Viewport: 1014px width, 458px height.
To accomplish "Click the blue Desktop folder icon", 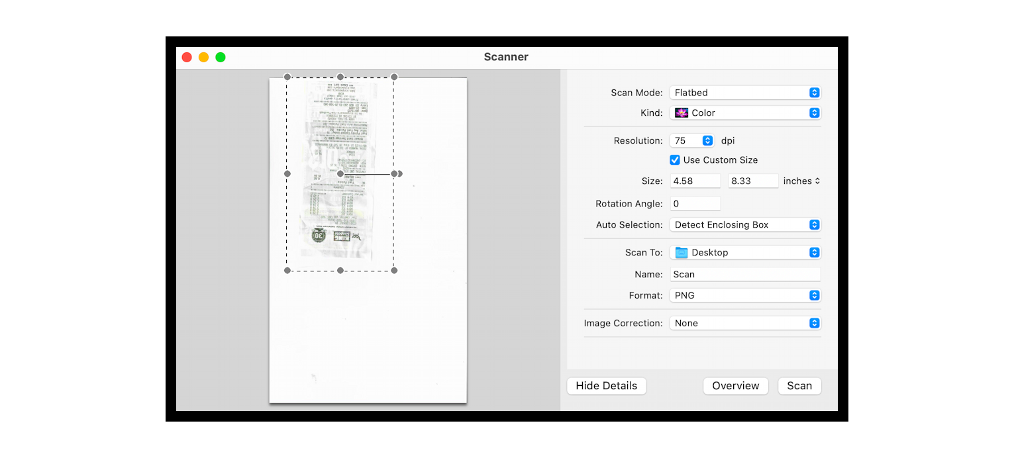I will pyautogui.click(x=683, y=252).
